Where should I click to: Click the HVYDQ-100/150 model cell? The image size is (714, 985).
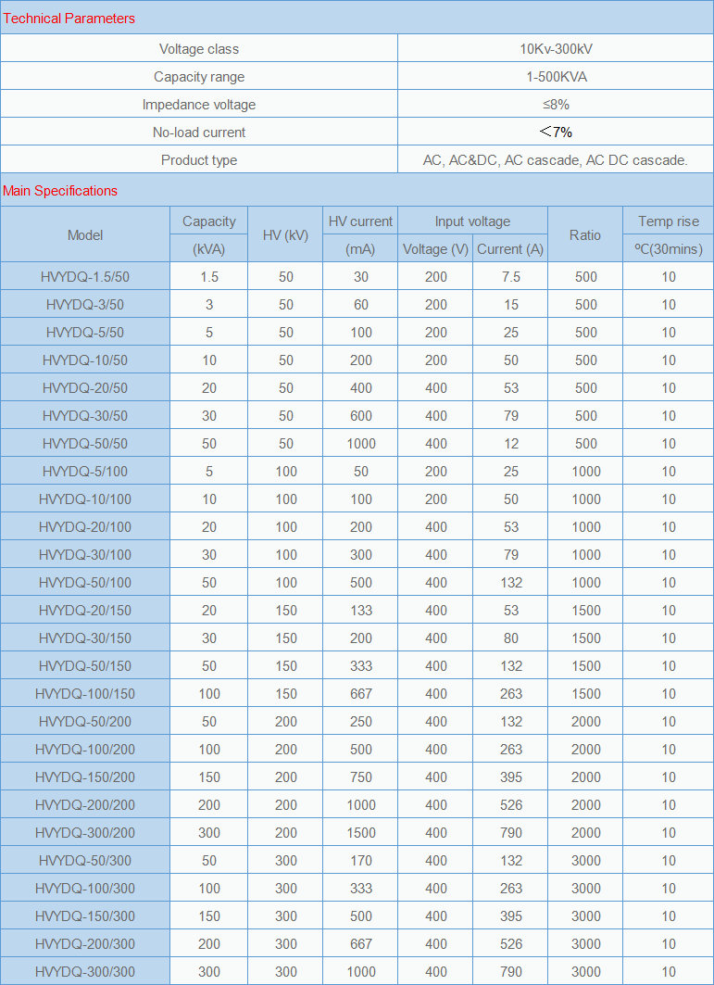tap(85, 694)
